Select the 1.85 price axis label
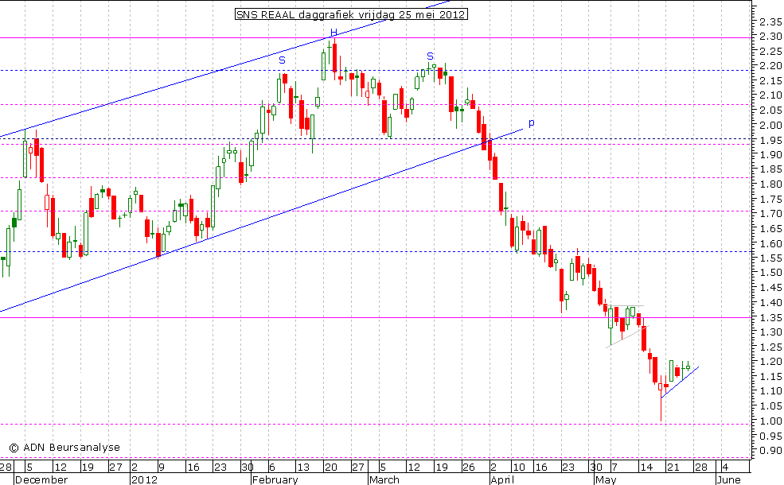784x485 pixels. tap(770, 170)
